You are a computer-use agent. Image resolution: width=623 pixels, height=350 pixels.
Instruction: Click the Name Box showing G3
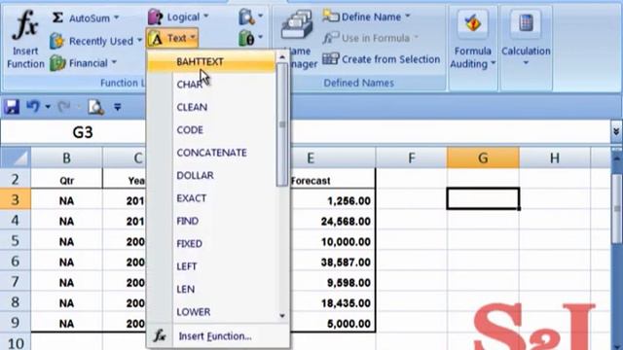coord(83,132)
